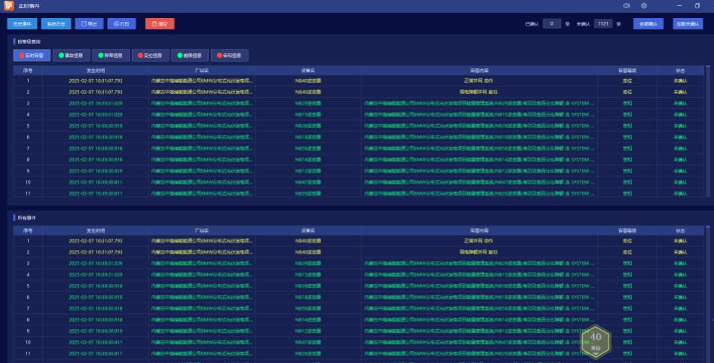Select N815 inverter cell in lower table
Viewport: 714px width, 363px height.
pos(308,275)
